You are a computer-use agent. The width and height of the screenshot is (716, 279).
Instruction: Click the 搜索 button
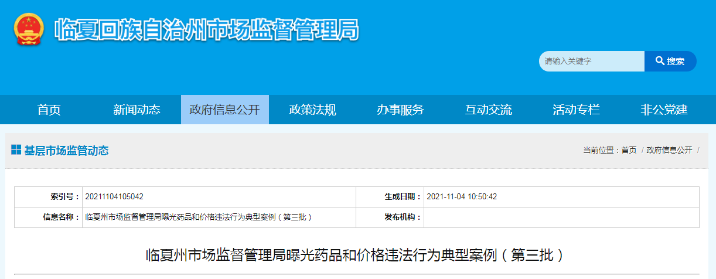click(670, 61)
